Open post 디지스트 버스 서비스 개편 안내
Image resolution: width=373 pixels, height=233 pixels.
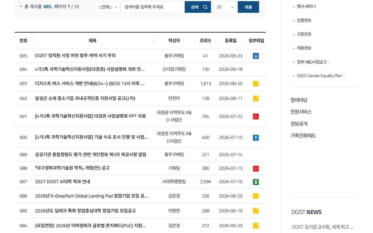[x=90, y=83]
